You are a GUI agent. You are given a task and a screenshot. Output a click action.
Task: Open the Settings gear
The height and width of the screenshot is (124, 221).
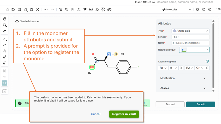coord(198,10)
